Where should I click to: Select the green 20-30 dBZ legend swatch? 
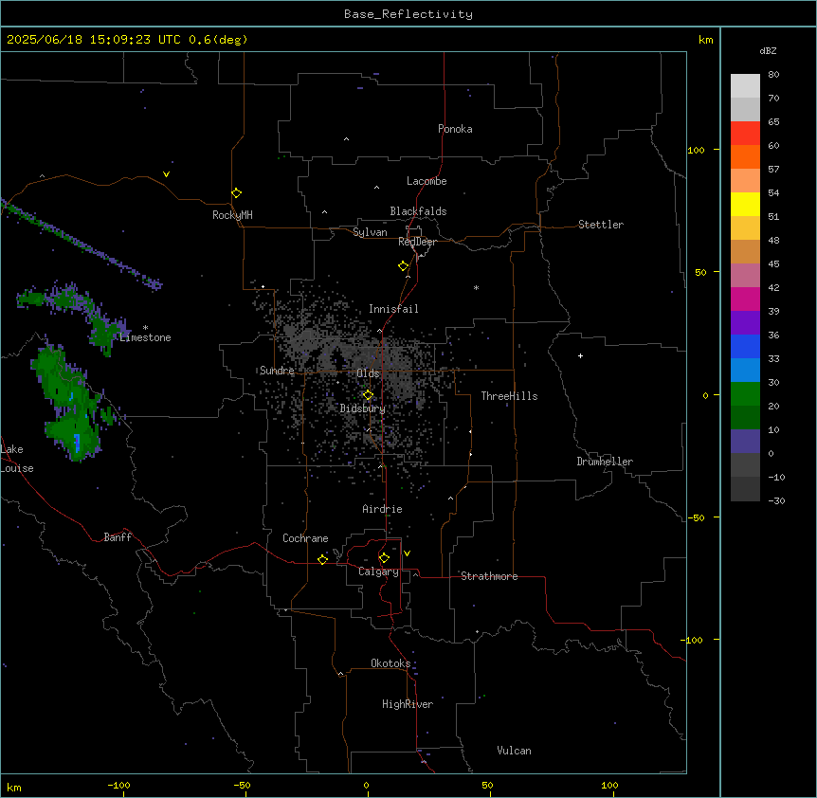(x=745, y=394)
